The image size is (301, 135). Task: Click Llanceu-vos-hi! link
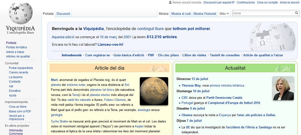click(110, 44)
